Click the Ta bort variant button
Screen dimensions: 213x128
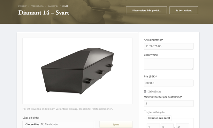[x=184, y=10]
